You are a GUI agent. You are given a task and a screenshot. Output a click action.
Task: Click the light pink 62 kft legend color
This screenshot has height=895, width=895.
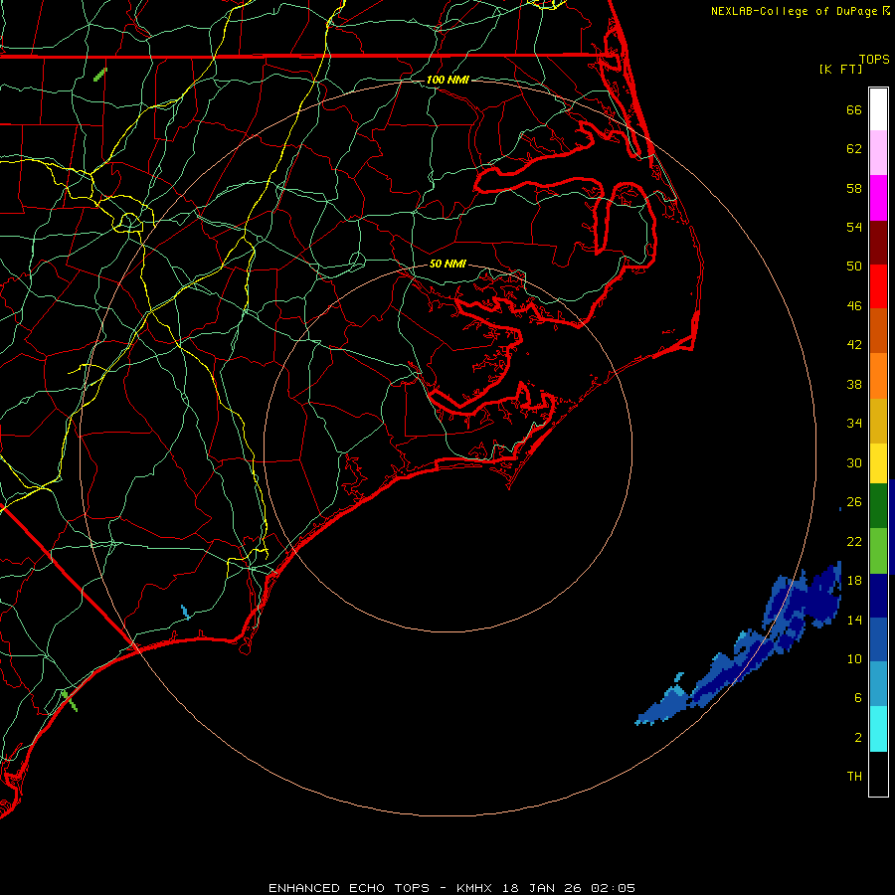pos(878,152)
